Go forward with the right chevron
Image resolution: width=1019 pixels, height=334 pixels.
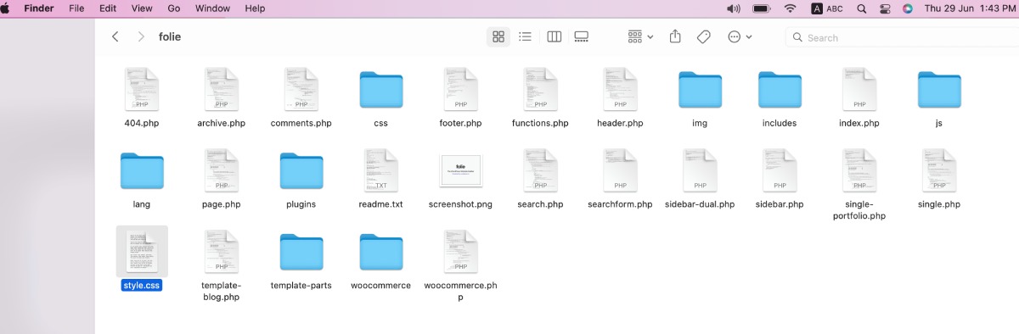tap(142, 36)
